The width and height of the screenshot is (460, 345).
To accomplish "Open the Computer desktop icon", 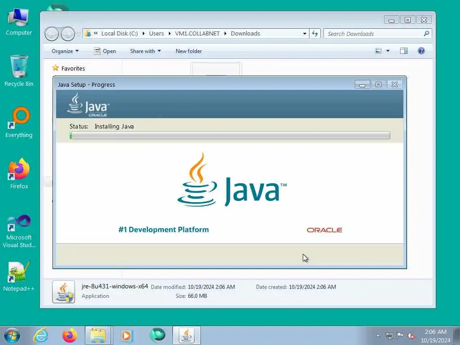I will [19, 22].
